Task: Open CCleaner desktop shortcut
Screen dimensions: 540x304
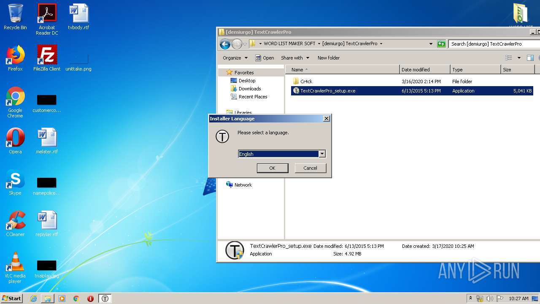Action: tap(15, 224)
